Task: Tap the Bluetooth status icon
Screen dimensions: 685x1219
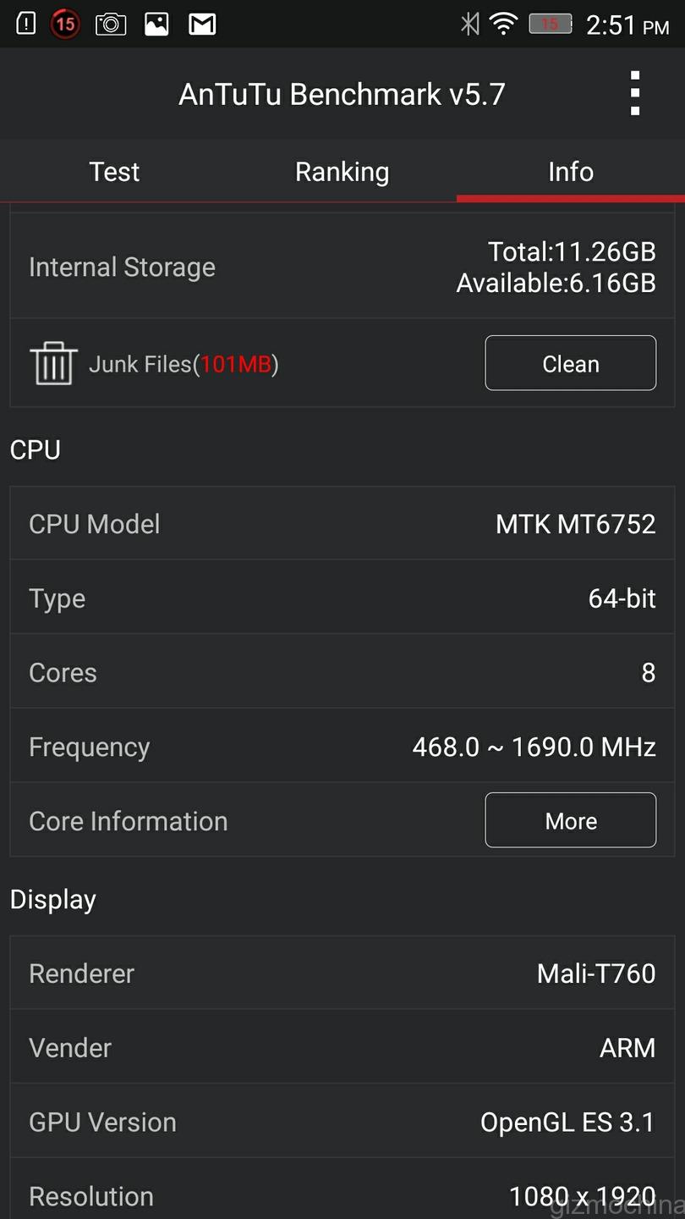Action: coord(469,24)
